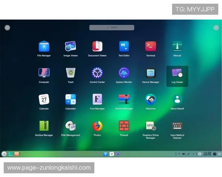Open the Font Manager app
The height and width of the screenshot is (177, 222).
point(97,99)
